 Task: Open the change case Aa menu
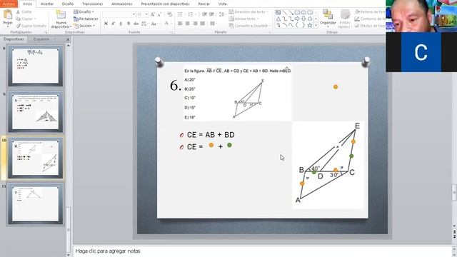pos(154,24)
